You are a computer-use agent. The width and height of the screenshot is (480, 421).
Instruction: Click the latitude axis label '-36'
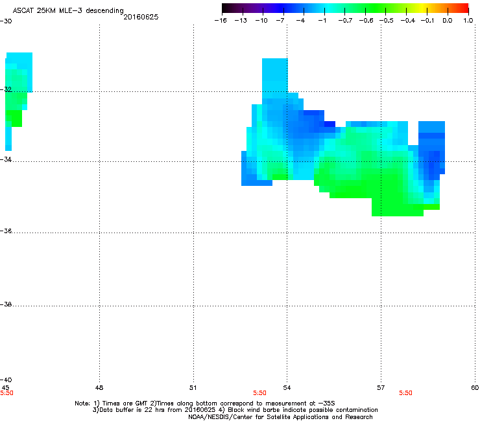(6, 231)
